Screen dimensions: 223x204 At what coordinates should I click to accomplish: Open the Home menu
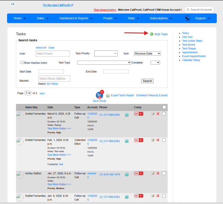[x=20, y=18]
